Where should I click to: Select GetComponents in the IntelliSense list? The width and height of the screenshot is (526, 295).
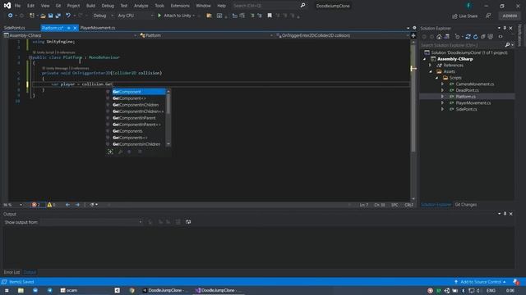pyautogui.click(x=127, y=131)
